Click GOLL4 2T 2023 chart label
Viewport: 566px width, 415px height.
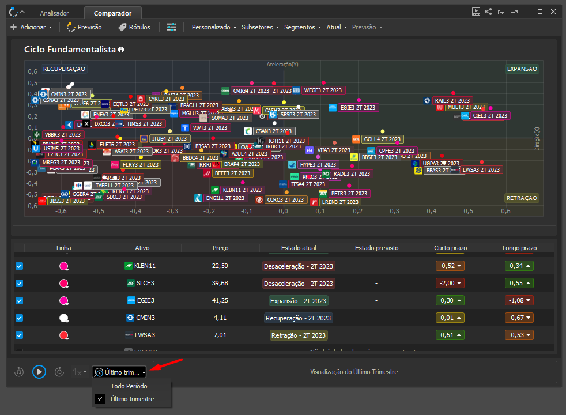pyautogui.click(x=382, y=139)
